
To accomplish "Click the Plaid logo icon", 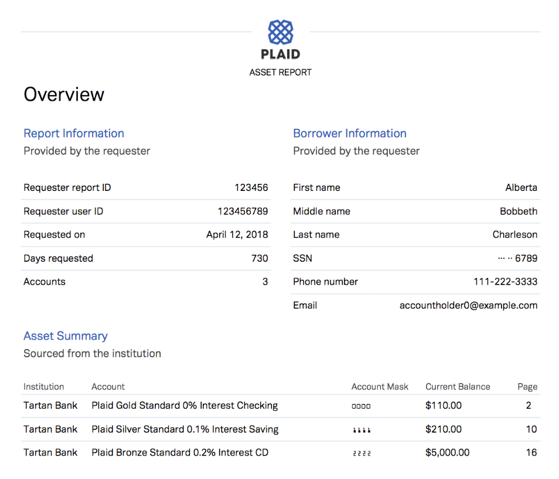I will click(x=280, y=33).
